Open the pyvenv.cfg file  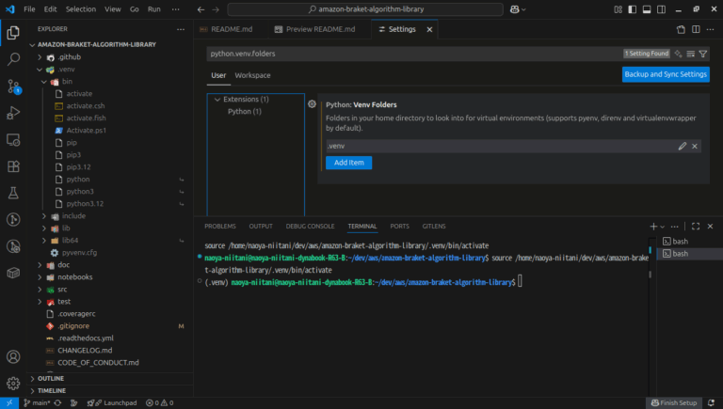(79, 253)
